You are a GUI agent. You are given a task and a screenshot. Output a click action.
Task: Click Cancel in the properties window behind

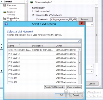pos(92,84)
